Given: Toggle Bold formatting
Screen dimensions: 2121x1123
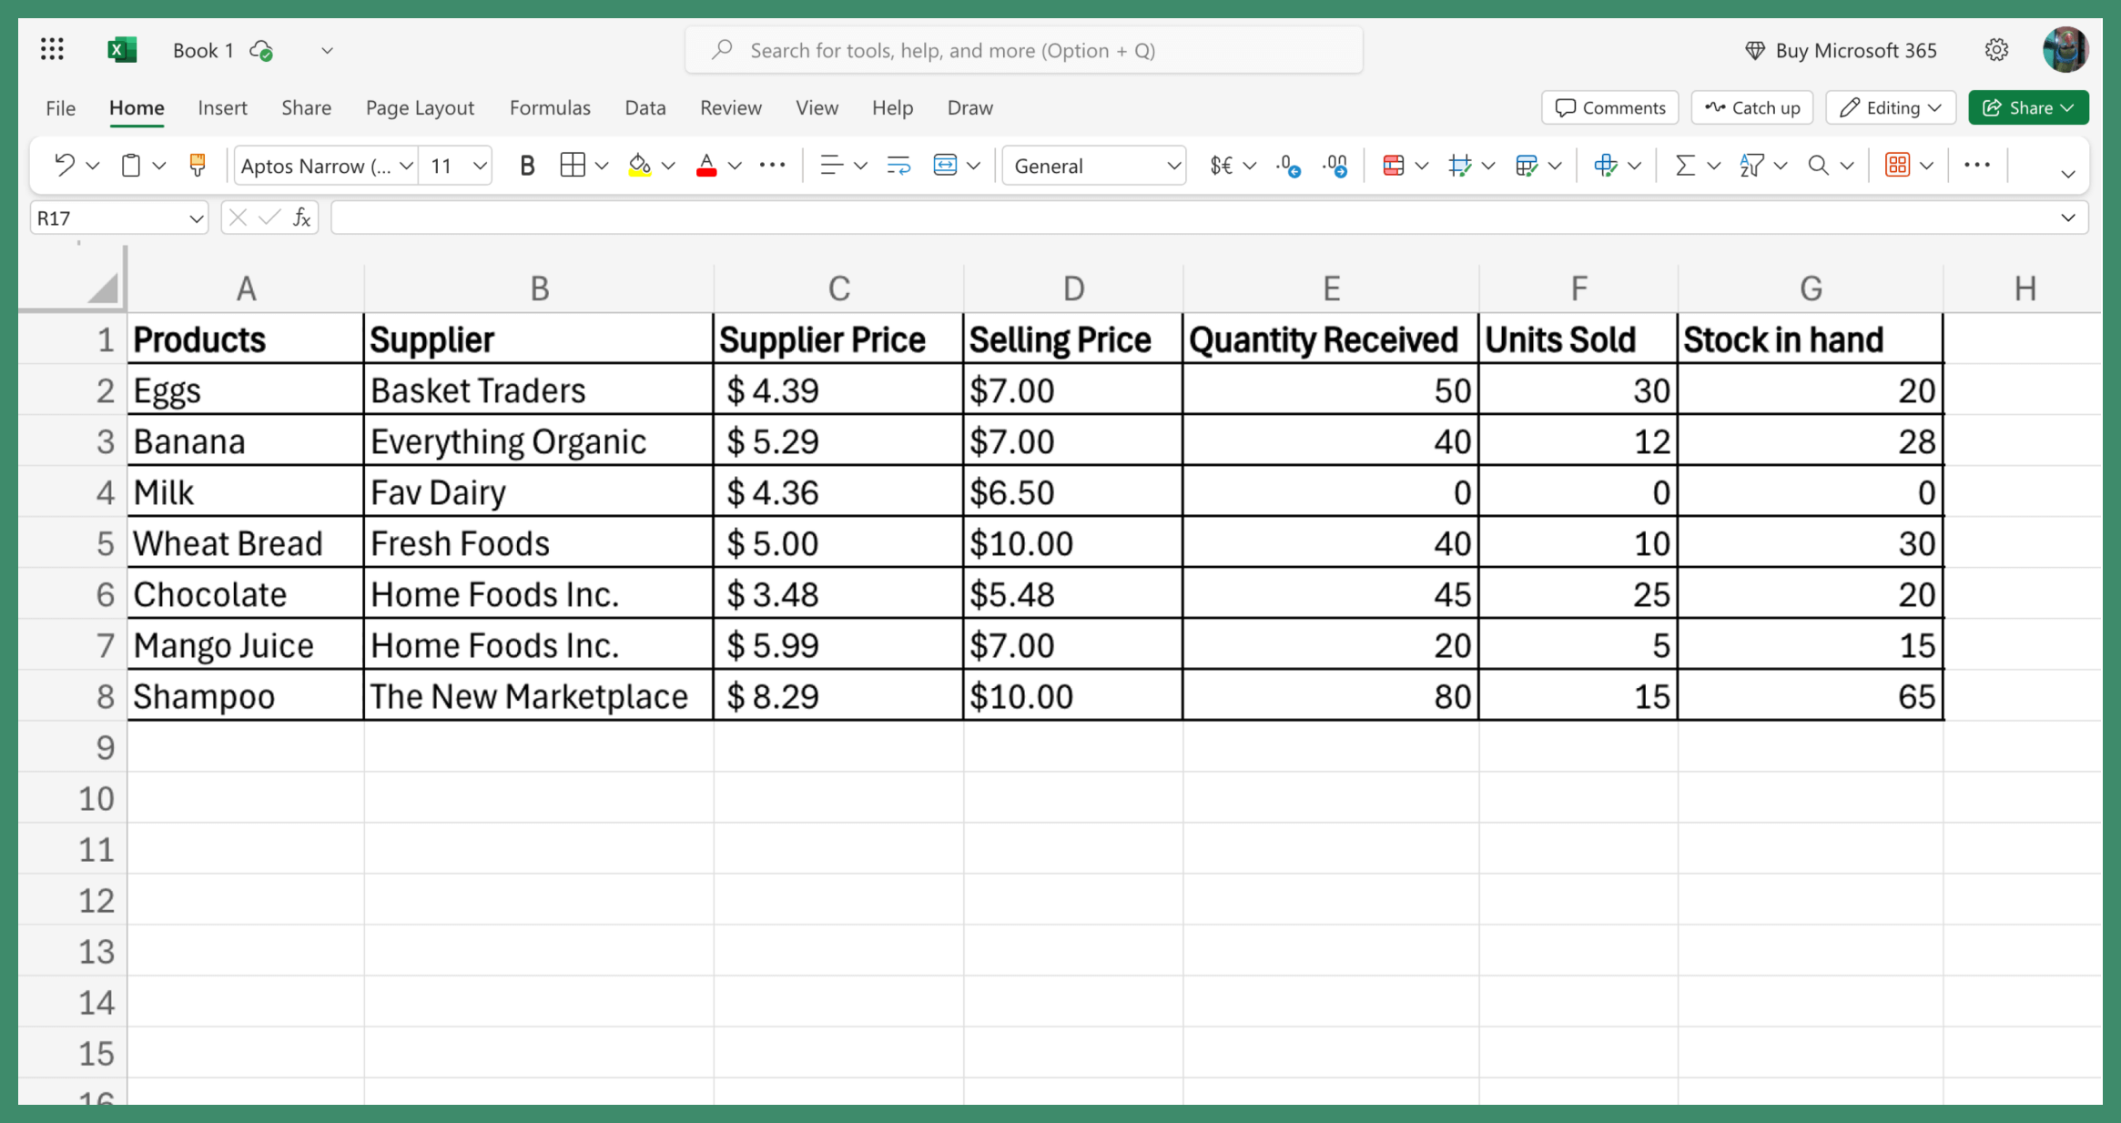Looking at the screenshot, I should (x=526, y=166).
